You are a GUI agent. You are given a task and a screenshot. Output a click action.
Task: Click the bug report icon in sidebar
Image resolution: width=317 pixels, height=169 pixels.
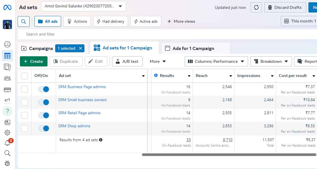(7, 163)
